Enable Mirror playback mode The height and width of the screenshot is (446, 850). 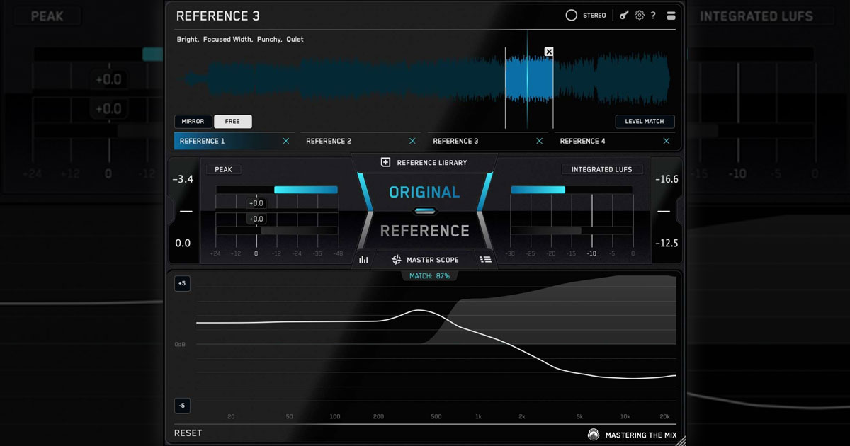tap(193, 121)
